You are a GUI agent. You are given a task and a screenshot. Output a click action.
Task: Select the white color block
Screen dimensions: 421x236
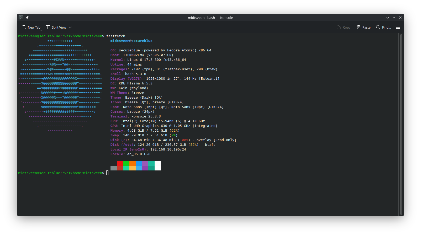click(158, 166)
